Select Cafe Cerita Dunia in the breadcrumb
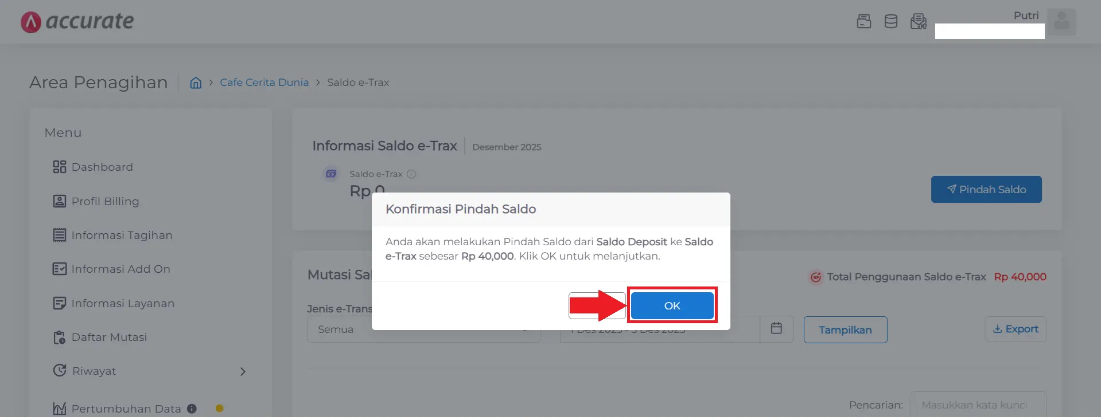The width and height of the screenshot is (1101, 420). tap(264, 82)
